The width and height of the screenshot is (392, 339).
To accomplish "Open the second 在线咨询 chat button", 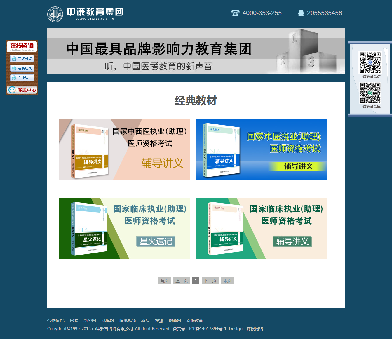I will [22, 68].
